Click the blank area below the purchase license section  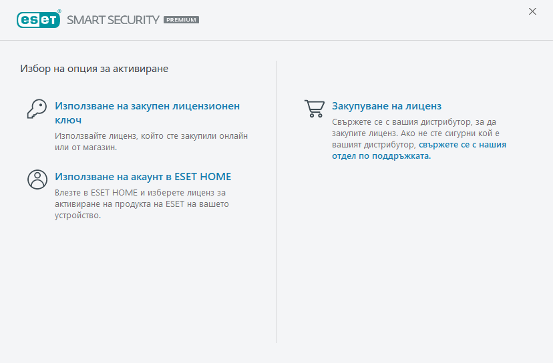click(x=414, y=254)
